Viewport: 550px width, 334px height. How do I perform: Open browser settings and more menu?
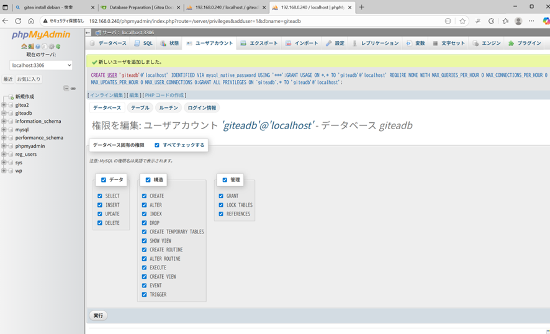click(x=531, y=21)
